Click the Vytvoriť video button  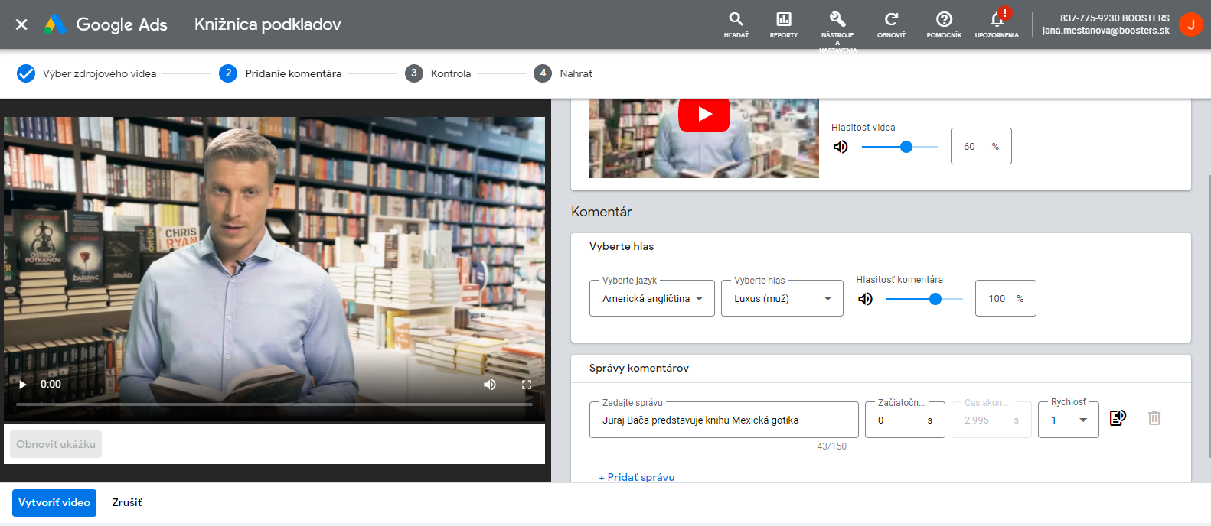[54, 503]
